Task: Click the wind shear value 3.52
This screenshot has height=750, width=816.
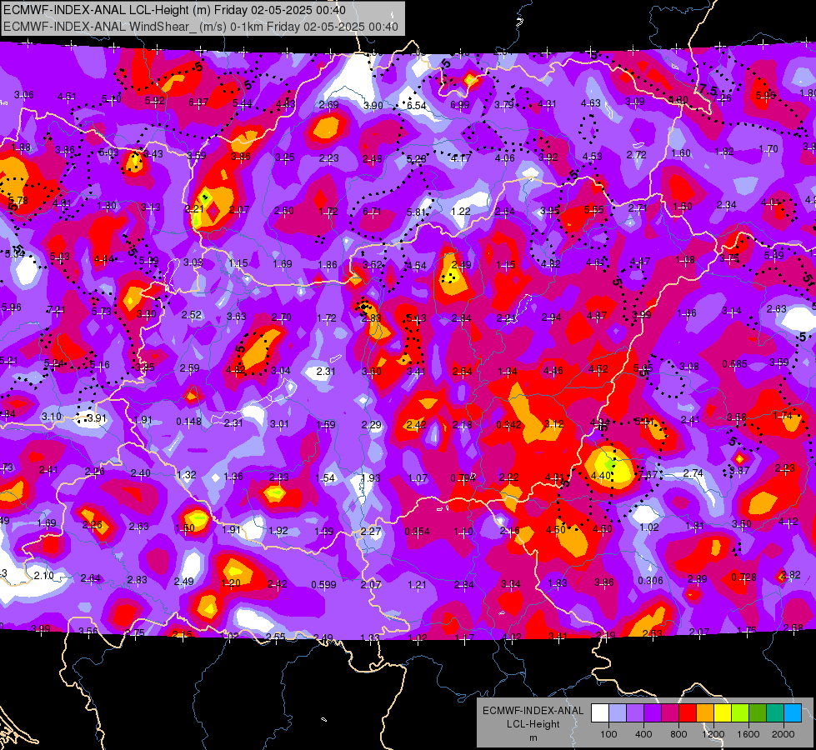Action: click(373, 265)
